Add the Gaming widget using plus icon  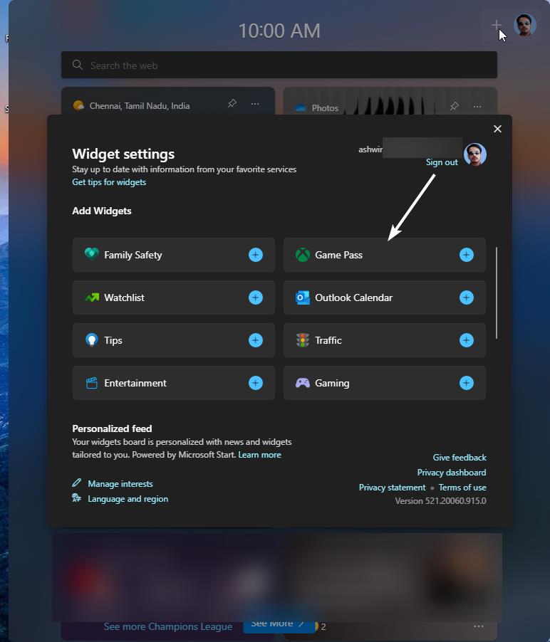[x=467, y=383]
